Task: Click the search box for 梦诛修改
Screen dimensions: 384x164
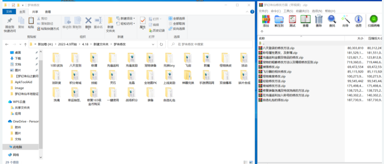Action: coord(210,44)
